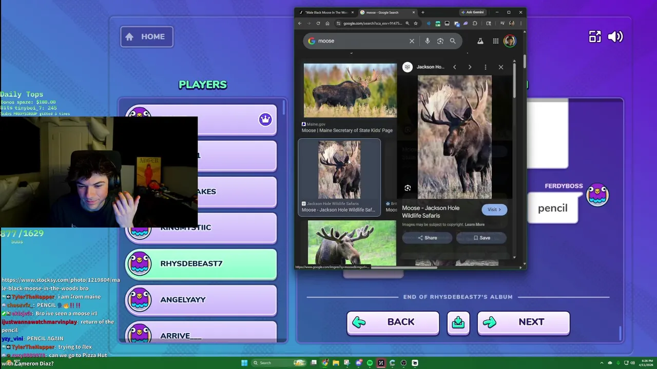Click the google.com address bar
657x369 pixels.
[372, 23]
